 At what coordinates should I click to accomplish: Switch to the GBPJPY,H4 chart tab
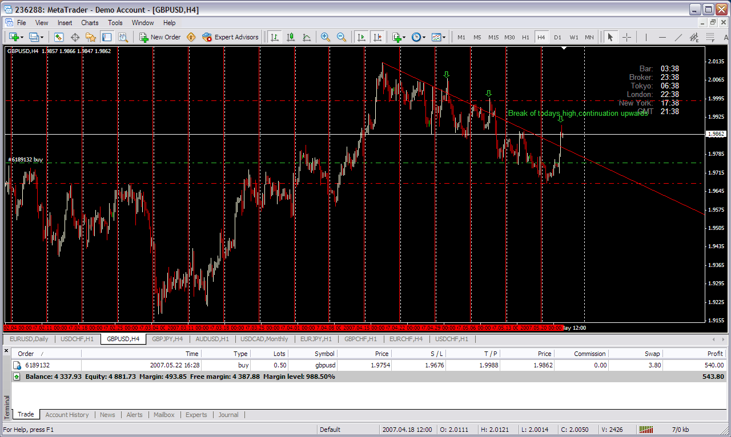point(167,339)
